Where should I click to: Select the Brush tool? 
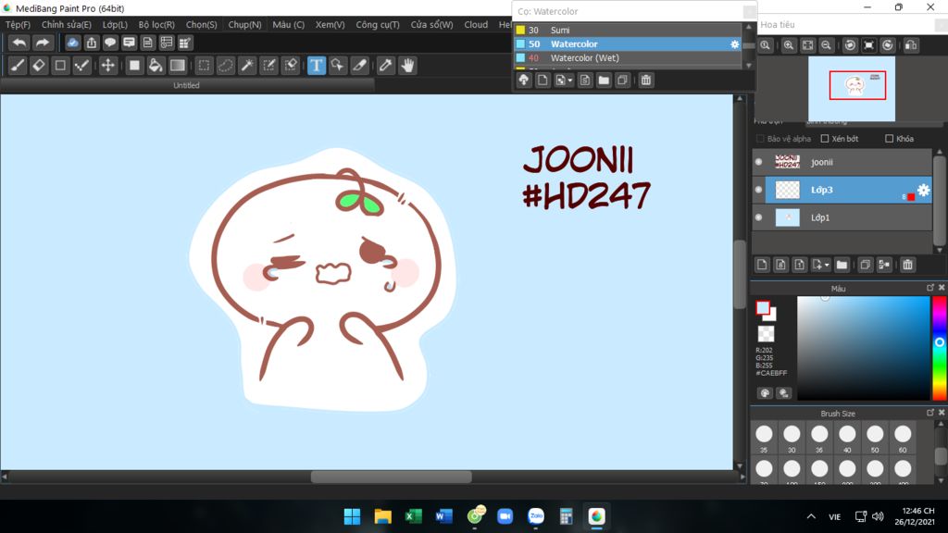click(x=18, y=66)
